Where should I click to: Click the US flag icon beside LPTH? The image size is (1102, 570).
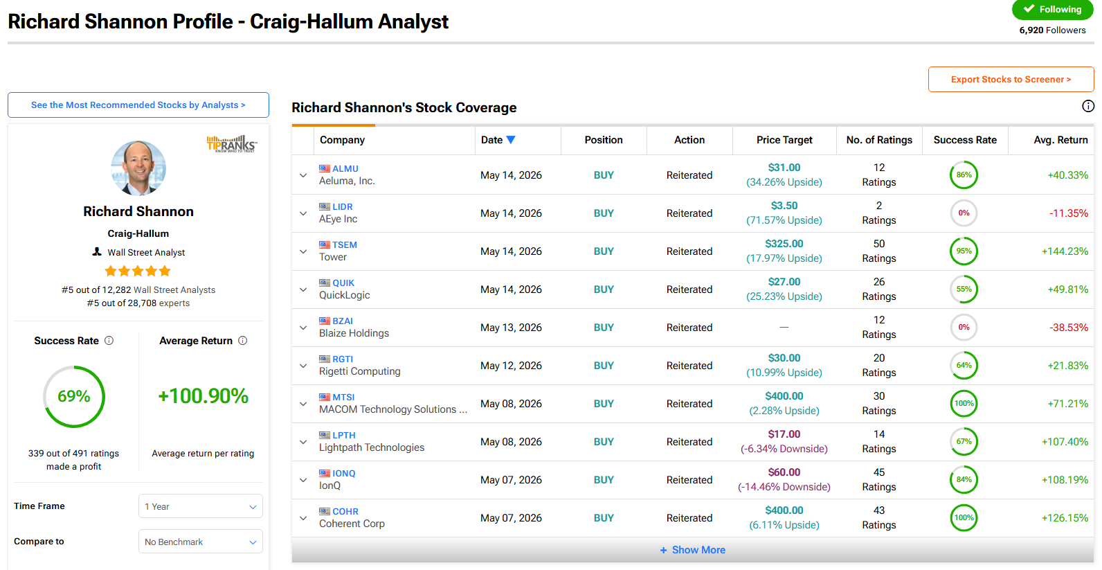(x=325, y=435)
